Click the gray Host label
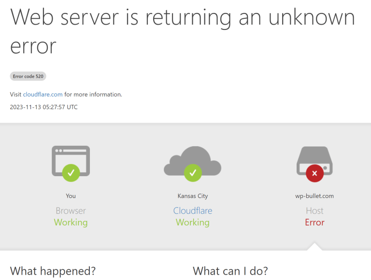 coord(314,211)
